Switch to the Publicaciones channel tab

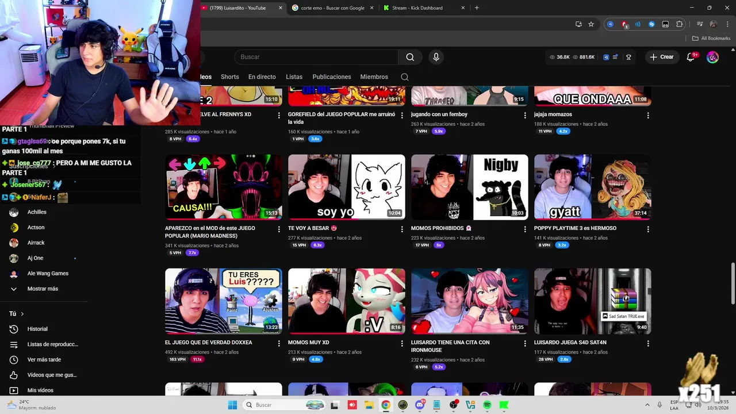pos(332,77)
